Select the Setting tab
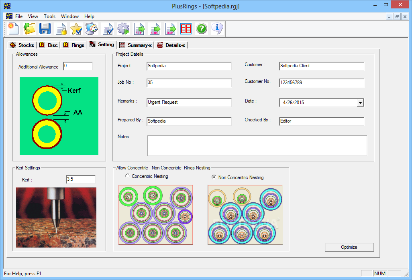This screenshot has width=412, height=280. 102,44
